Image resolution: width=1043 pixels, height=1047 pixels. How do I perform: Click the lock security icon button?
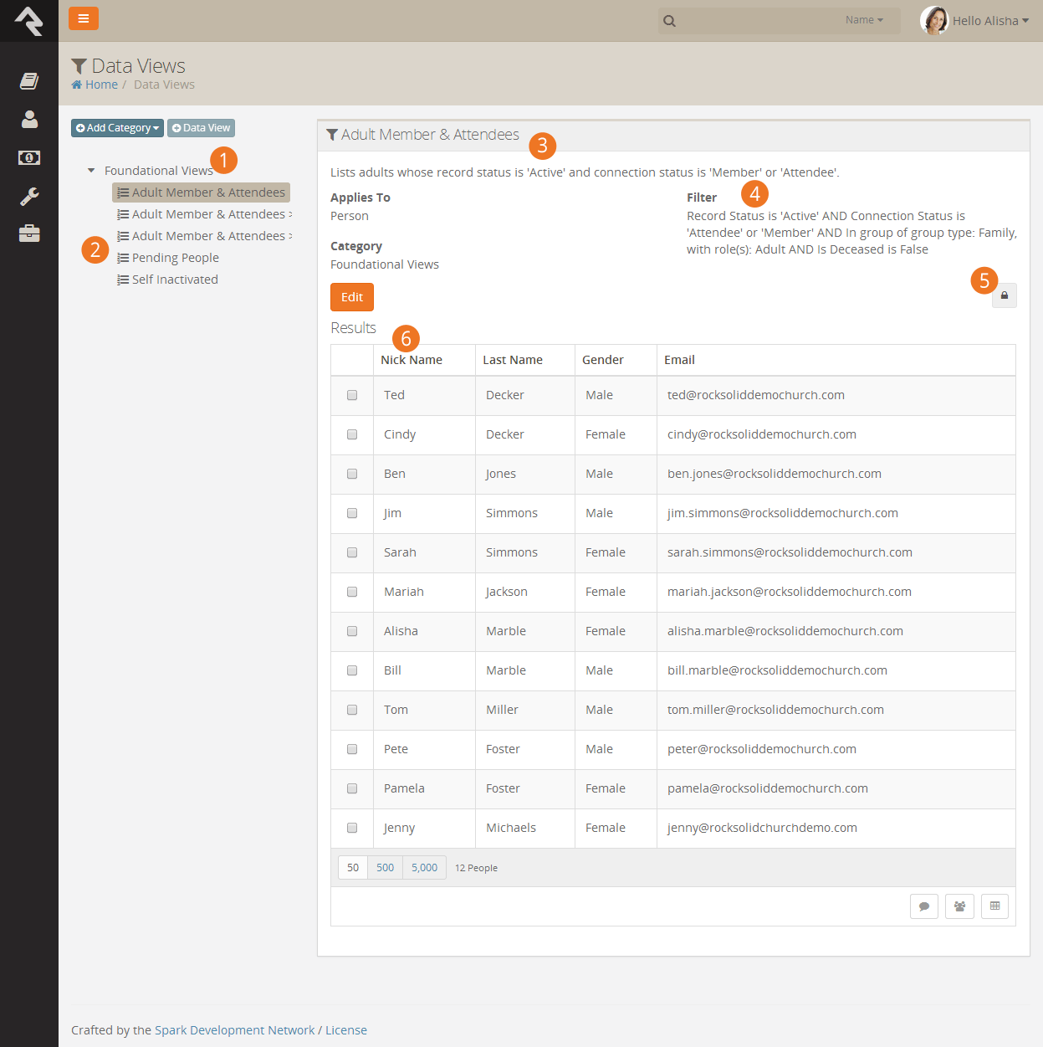click(x=1004, y=295)
